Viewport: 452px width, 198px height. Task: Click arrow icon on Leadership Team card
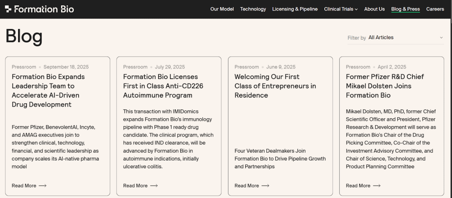click(x=42, y=186)
